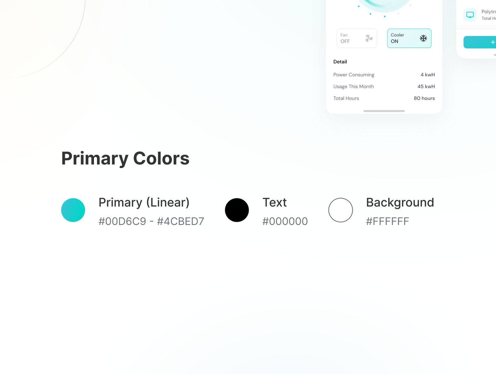Click the Primary Colors heading

tap(125, 158)
